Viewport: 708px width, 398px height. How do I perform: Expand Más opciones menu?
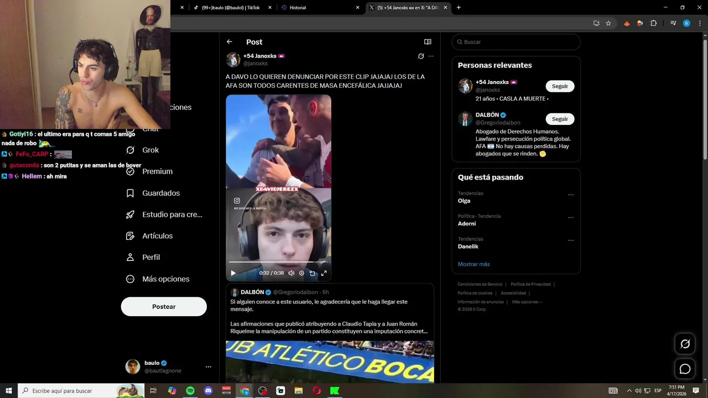(x=158, y=279)
